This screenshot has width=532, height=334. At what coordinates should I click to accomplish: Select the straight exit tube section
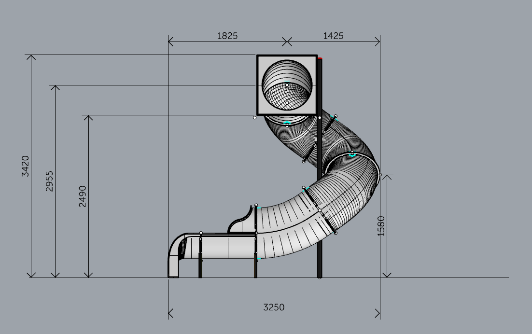(227, 246)
